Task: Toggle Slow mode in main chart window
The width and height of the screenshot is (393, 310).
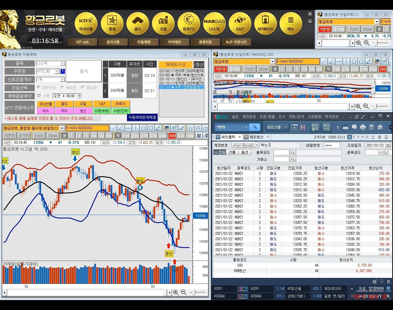Action: tap(53, 136)
